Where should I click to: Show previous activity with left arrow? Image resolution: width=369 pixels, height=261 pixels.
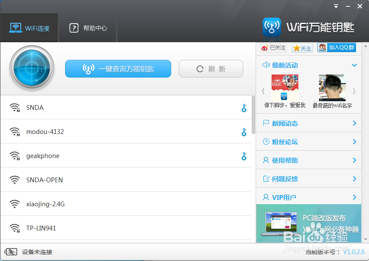point(263,91)
